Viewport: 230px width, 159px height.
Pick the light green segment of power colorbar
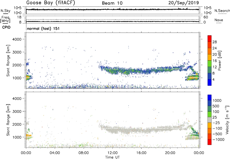point(210,64)
